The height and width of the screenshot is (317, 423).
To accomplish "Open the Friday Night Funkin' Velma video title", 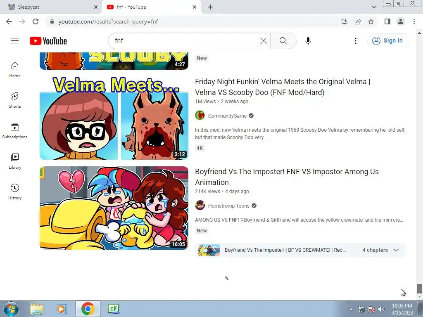I will (283, 87).
